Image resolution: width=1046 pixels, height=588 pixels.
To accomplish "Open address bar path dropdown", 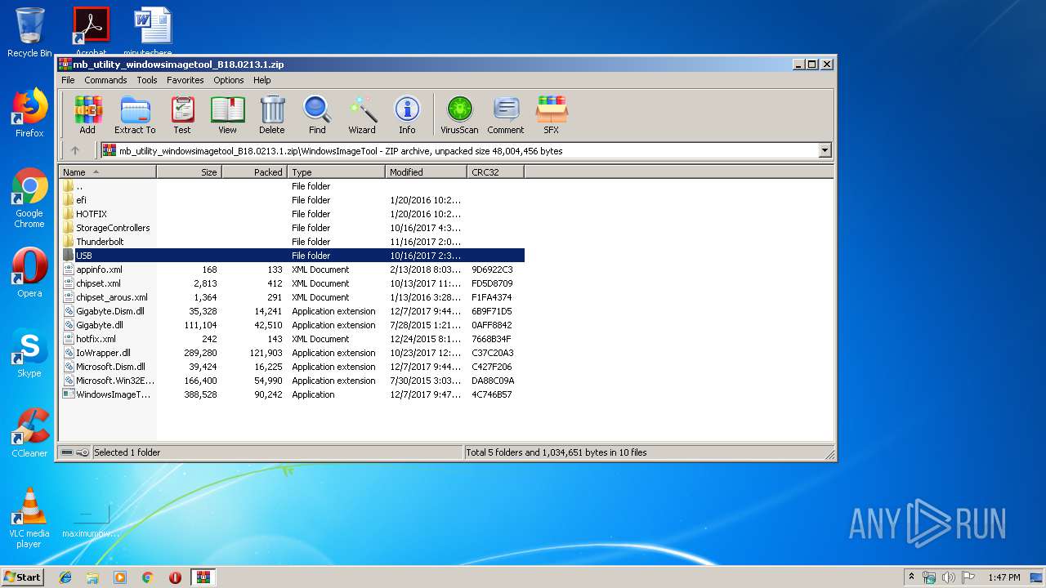I will click(825, 150).
